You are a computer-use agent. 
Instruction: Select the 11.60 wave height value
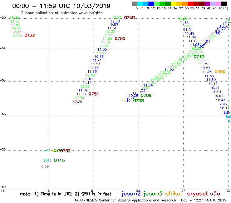[x=211, y=80]
